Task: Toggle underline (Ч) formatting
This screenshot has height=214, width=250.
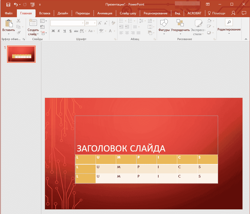Action: [65, 31]
